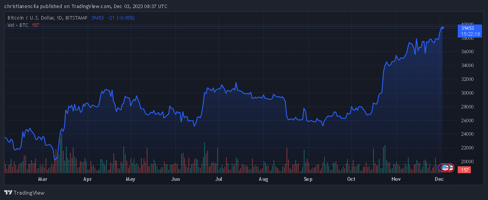Select the Mar label on time axis

[x=43, y=179]
